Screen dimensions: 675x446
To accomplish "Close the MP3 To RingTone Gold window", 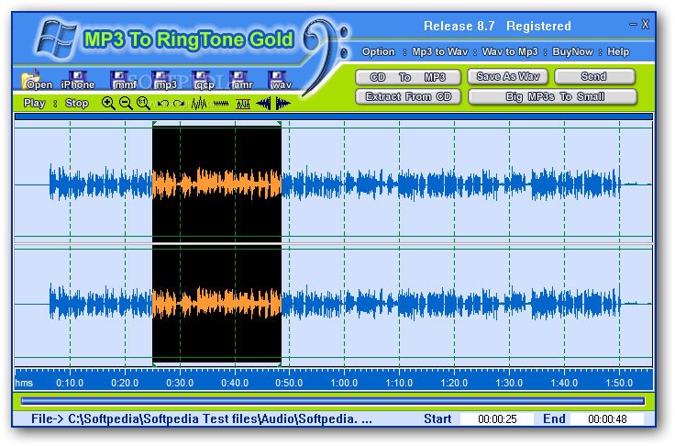I will 646,25.
